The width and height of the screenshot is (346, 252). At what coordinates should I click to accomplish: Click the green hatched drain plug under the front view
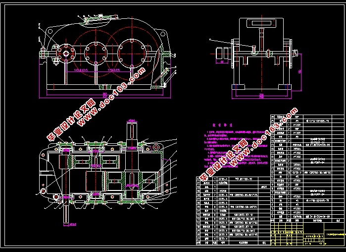104,87
